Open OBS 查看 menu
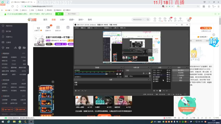 (x=90, y=28)
